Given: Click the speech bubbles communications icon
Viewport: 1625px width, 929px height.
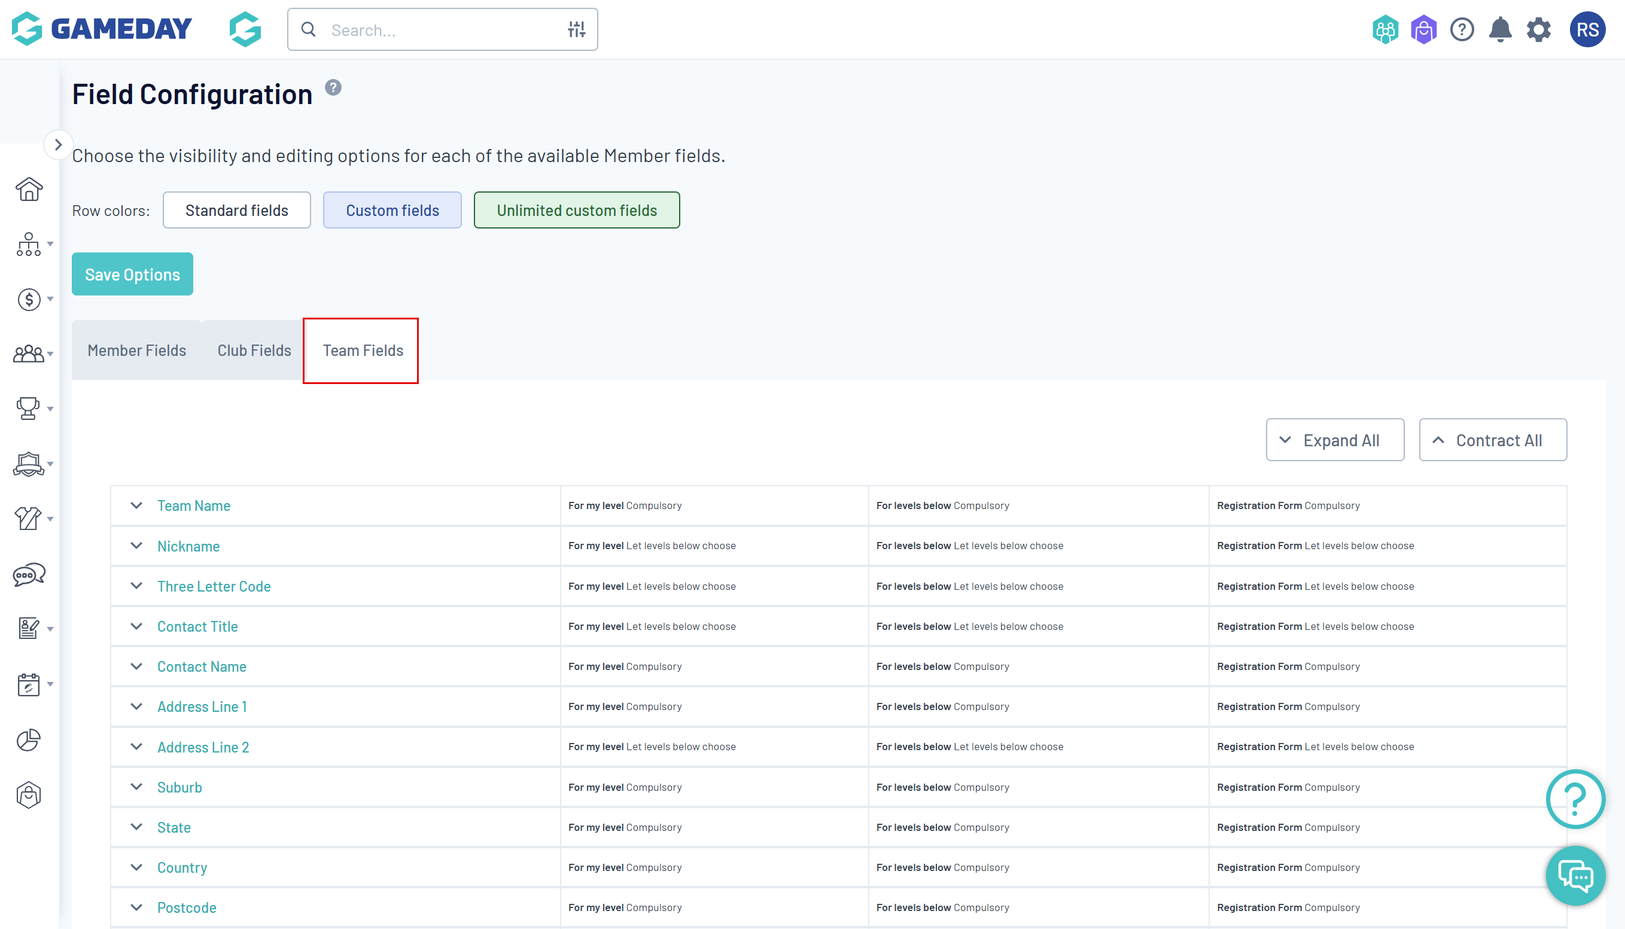Looking at the screenshot, I should coord(29,575).
